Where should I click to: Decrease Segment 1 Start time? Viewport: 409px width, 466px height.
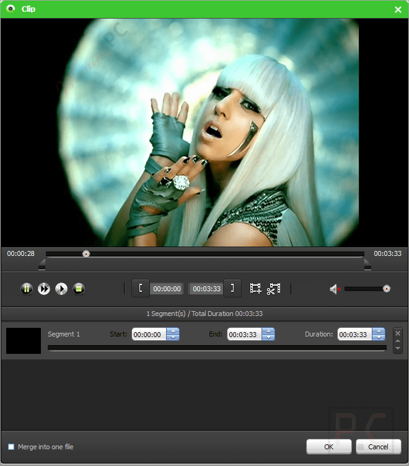173,337
